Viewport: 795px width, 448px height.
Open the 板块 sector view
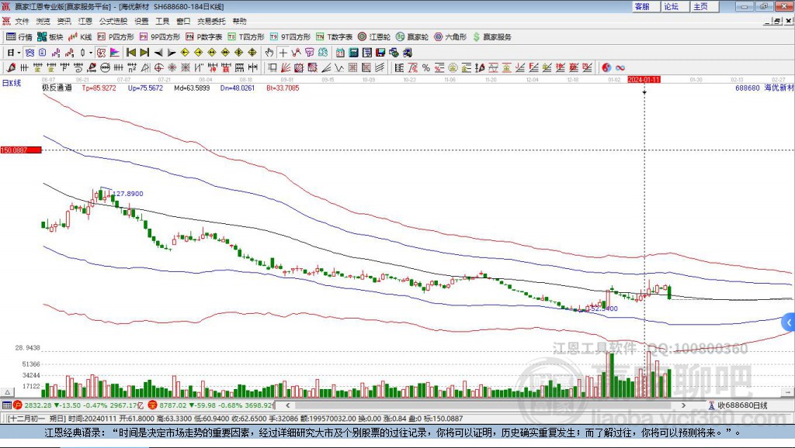click(x=50, y=37)
